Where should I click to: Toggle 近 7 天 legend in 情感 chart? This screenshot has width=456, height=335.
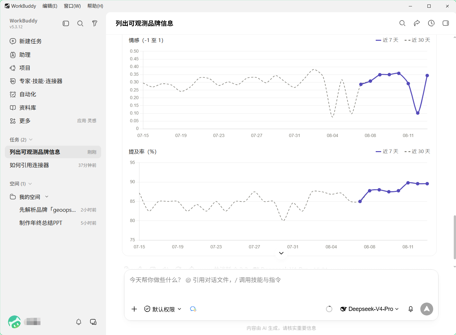click(387, 40)
